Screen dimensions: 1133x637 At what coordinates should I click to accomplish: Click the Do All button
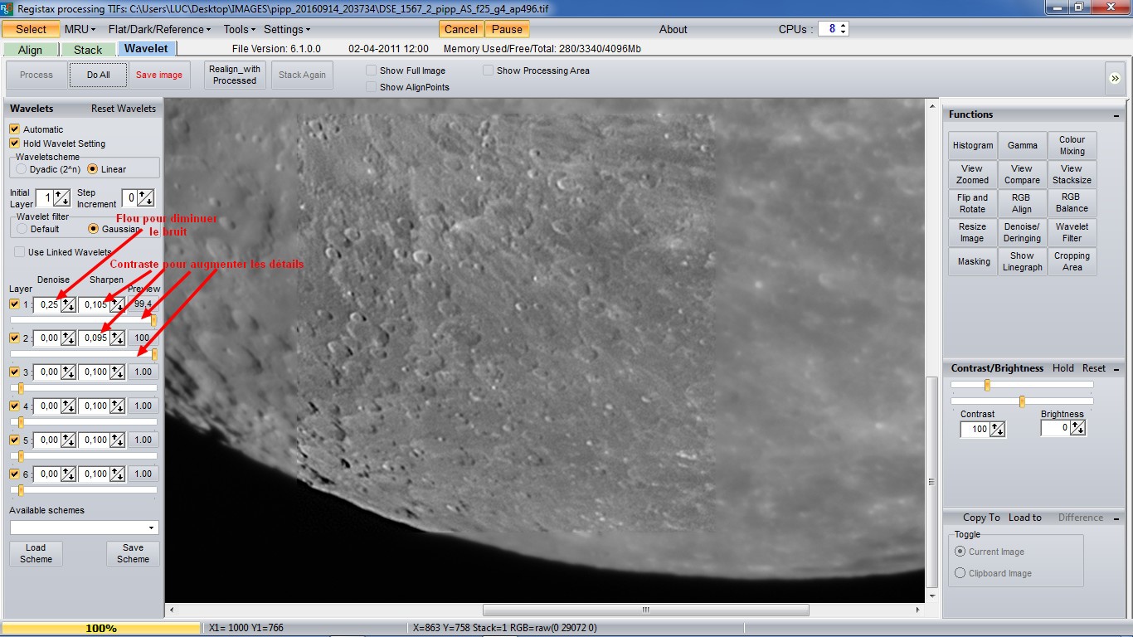click(98, 75)
